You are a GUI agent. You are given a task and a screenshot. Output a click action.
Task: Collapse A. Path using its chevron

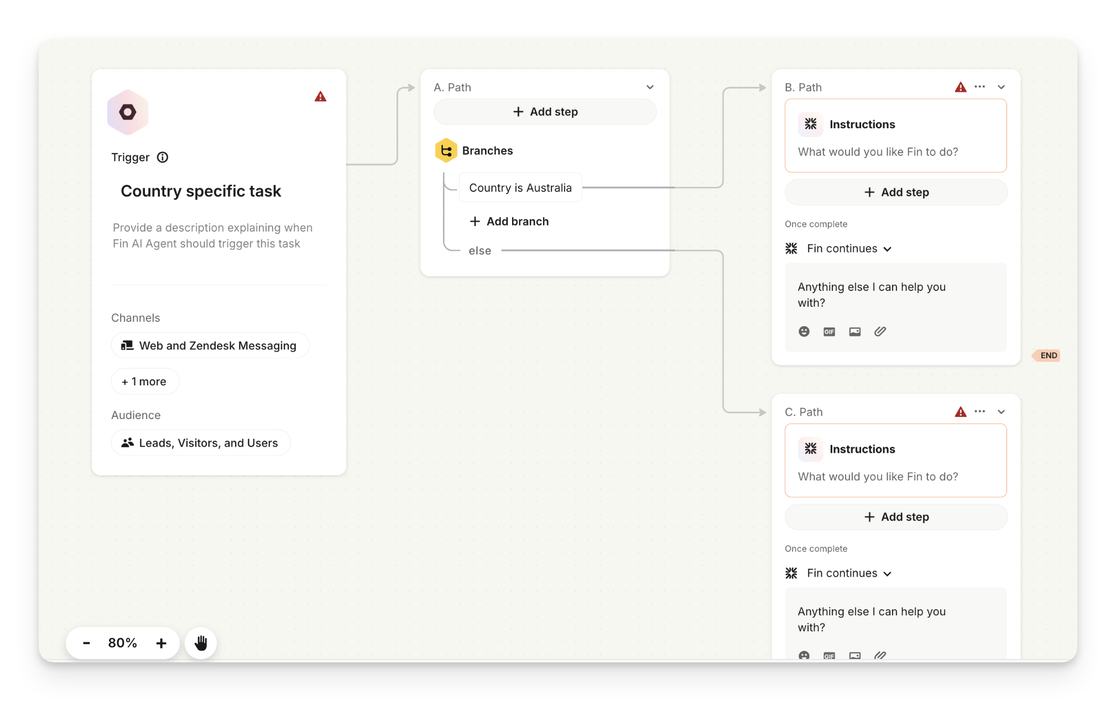tap(650, 87)
